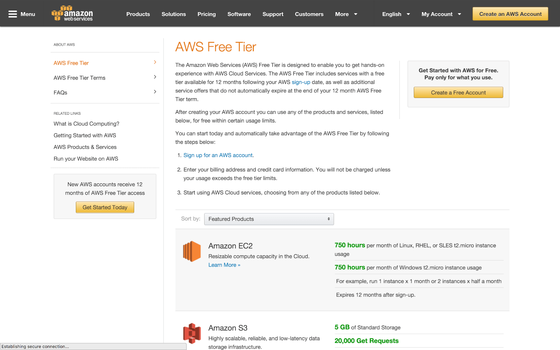Open the Solutions menu
The image size is (560, 350).
click(x=174, y=14)
